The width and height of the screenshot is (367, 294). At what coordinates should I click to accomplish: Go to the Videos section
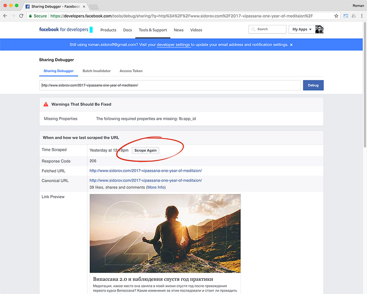196,30
